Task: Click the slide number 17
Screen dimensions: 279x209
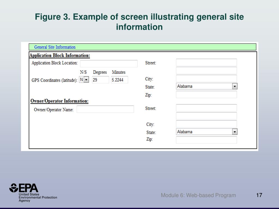Action: click(259, 195)
